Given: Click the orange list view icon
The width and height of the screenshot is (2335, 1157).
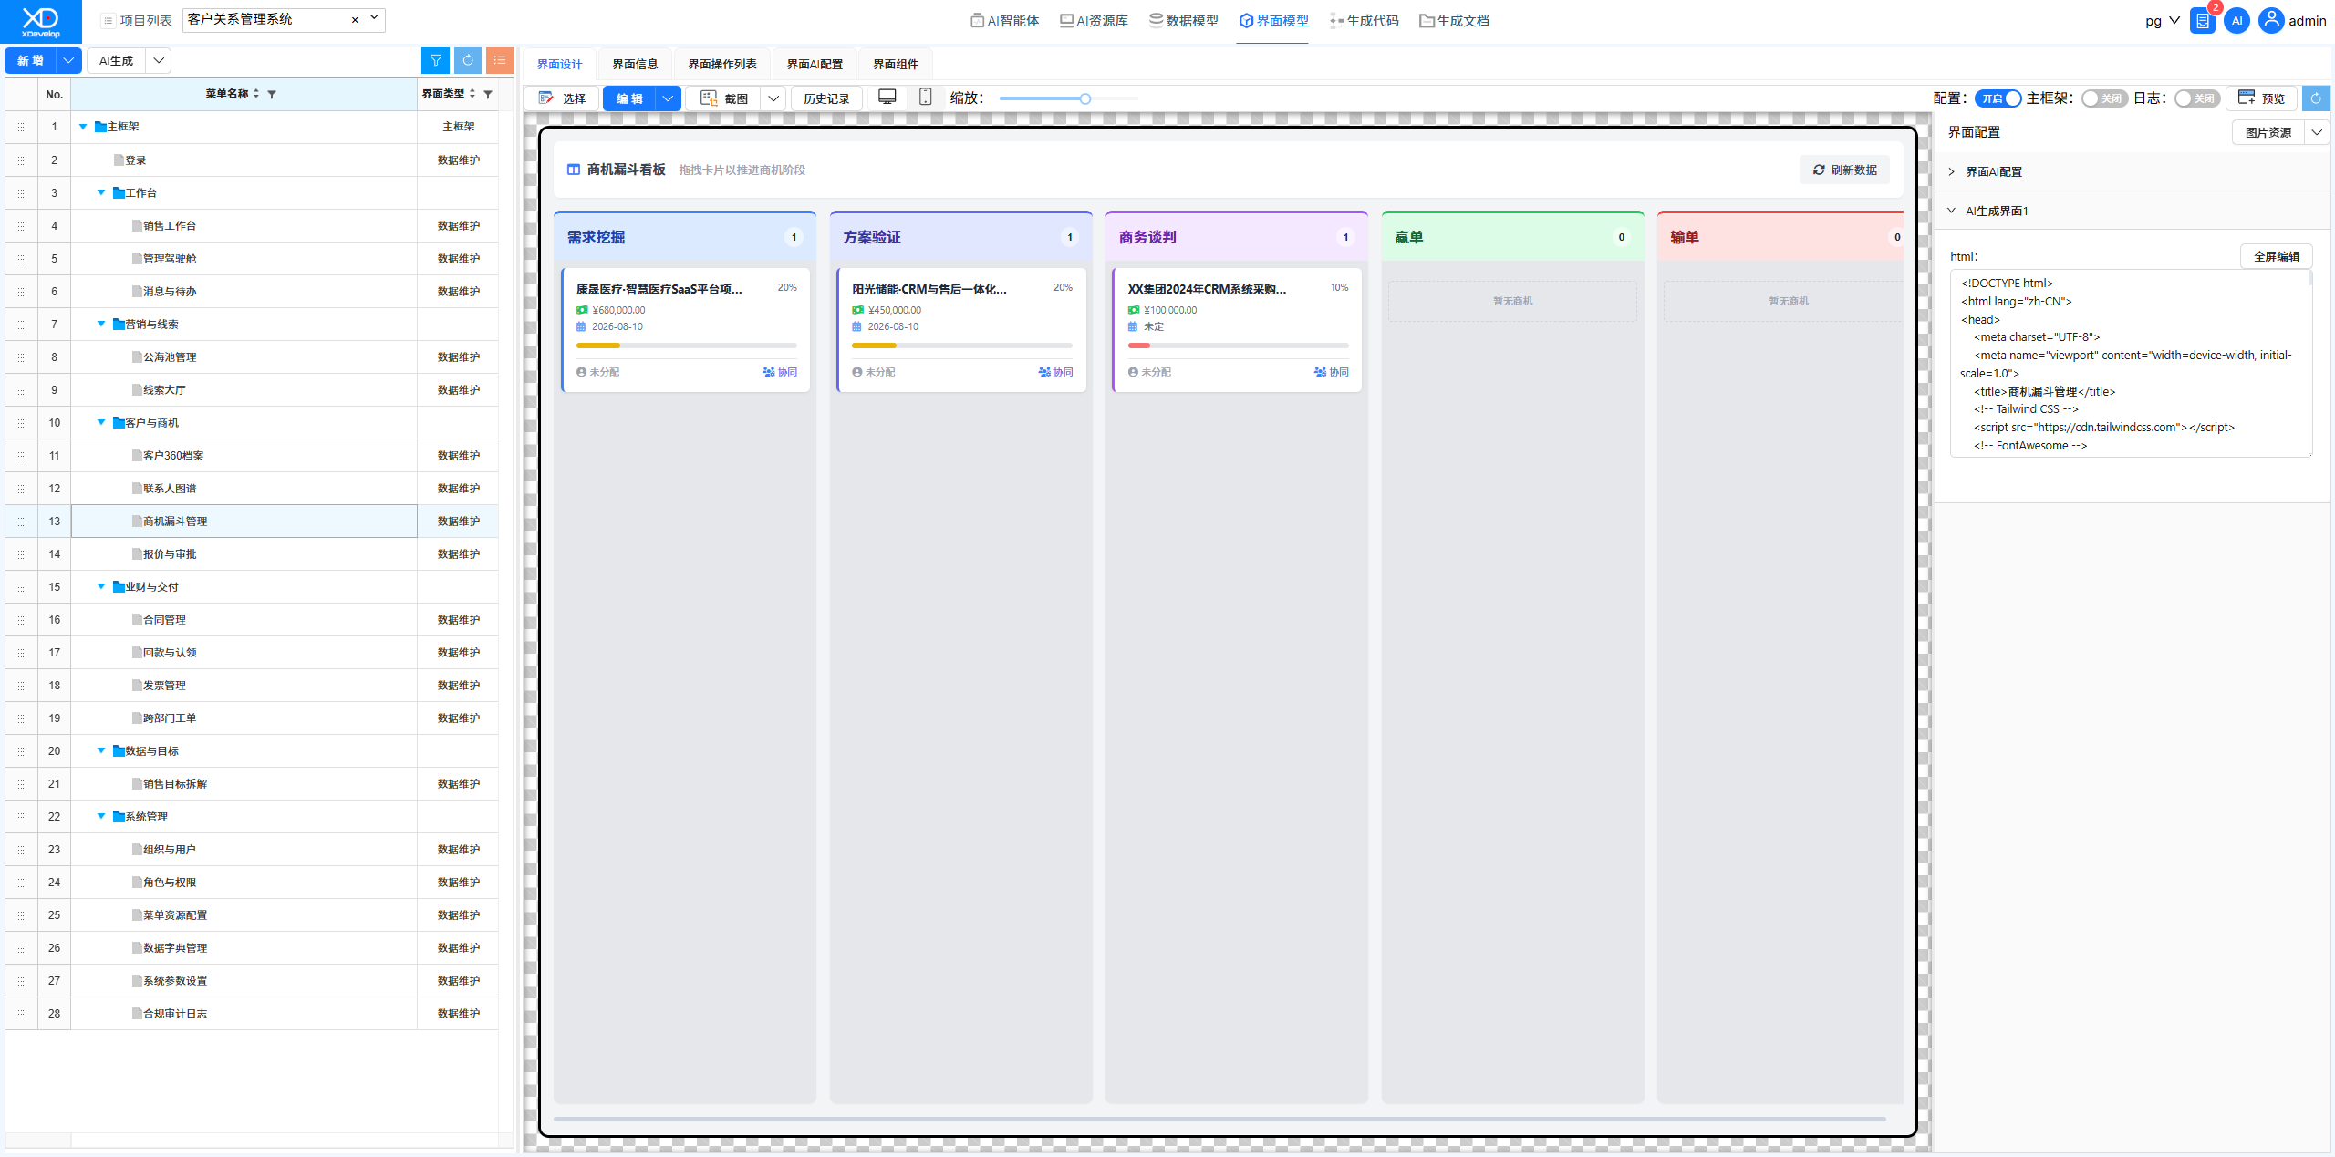Looking at the screenshot, I should click(x=500, y=60).
